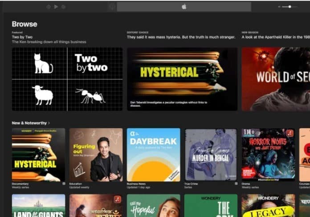Click the 'Weekly series' text under Horror Nights
The image size is (310, 217).
pos(250,187)
